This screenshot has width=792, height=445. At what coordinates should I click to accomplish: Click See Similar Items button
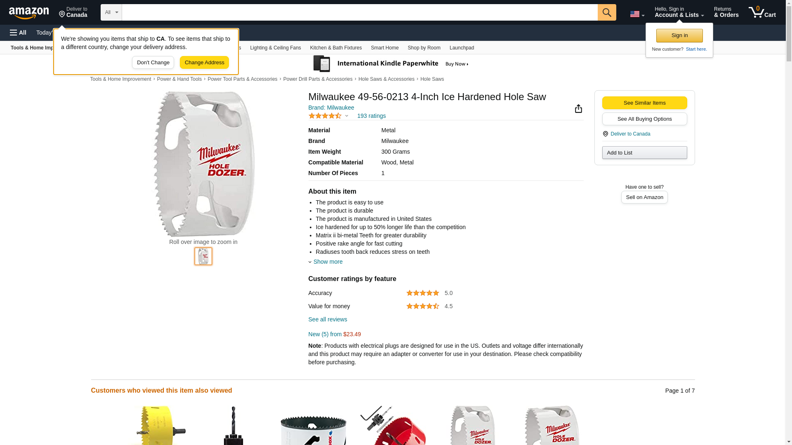[x=644, y=103]
